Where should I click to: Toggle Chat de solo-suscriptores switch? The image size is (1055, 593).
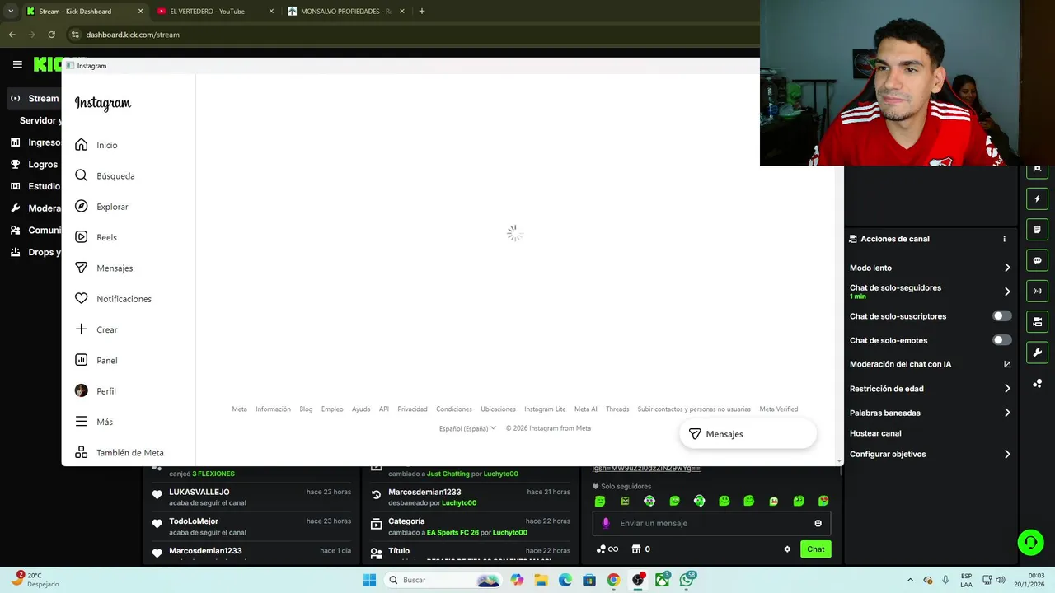point(1001,316)
